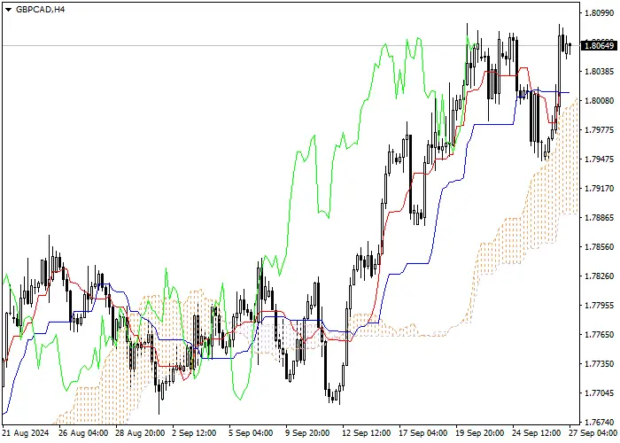This screenshot has width=620, height=443.
Task: Click the 2 Sep 12:00 time label
Action: tap(195, 433)
